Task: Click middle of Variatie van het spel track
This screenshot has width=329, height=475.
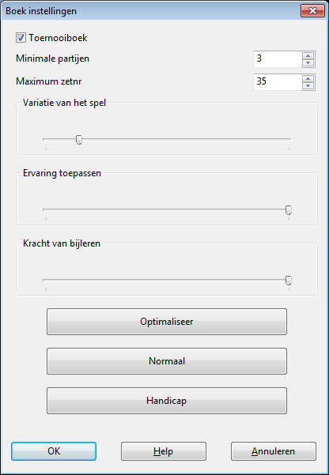Action: 167,139
